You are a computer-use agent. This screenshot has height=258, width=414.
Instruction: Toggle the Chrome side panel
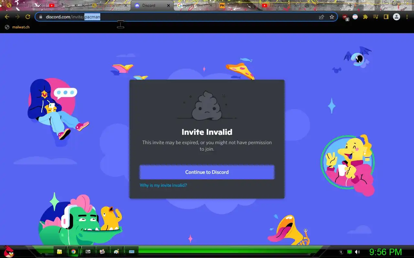[386, 17]
